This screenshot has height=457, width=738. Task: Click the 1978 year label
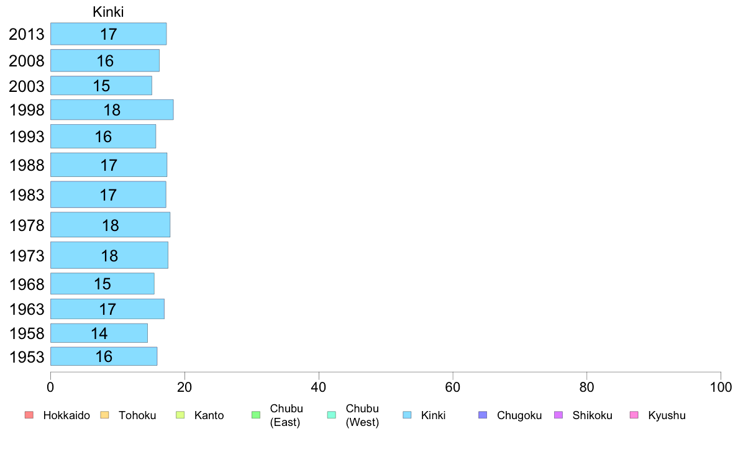coord(27,225)
